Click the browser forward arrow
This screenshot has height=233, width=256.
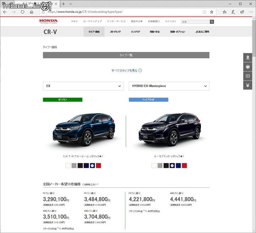(14, 12)
